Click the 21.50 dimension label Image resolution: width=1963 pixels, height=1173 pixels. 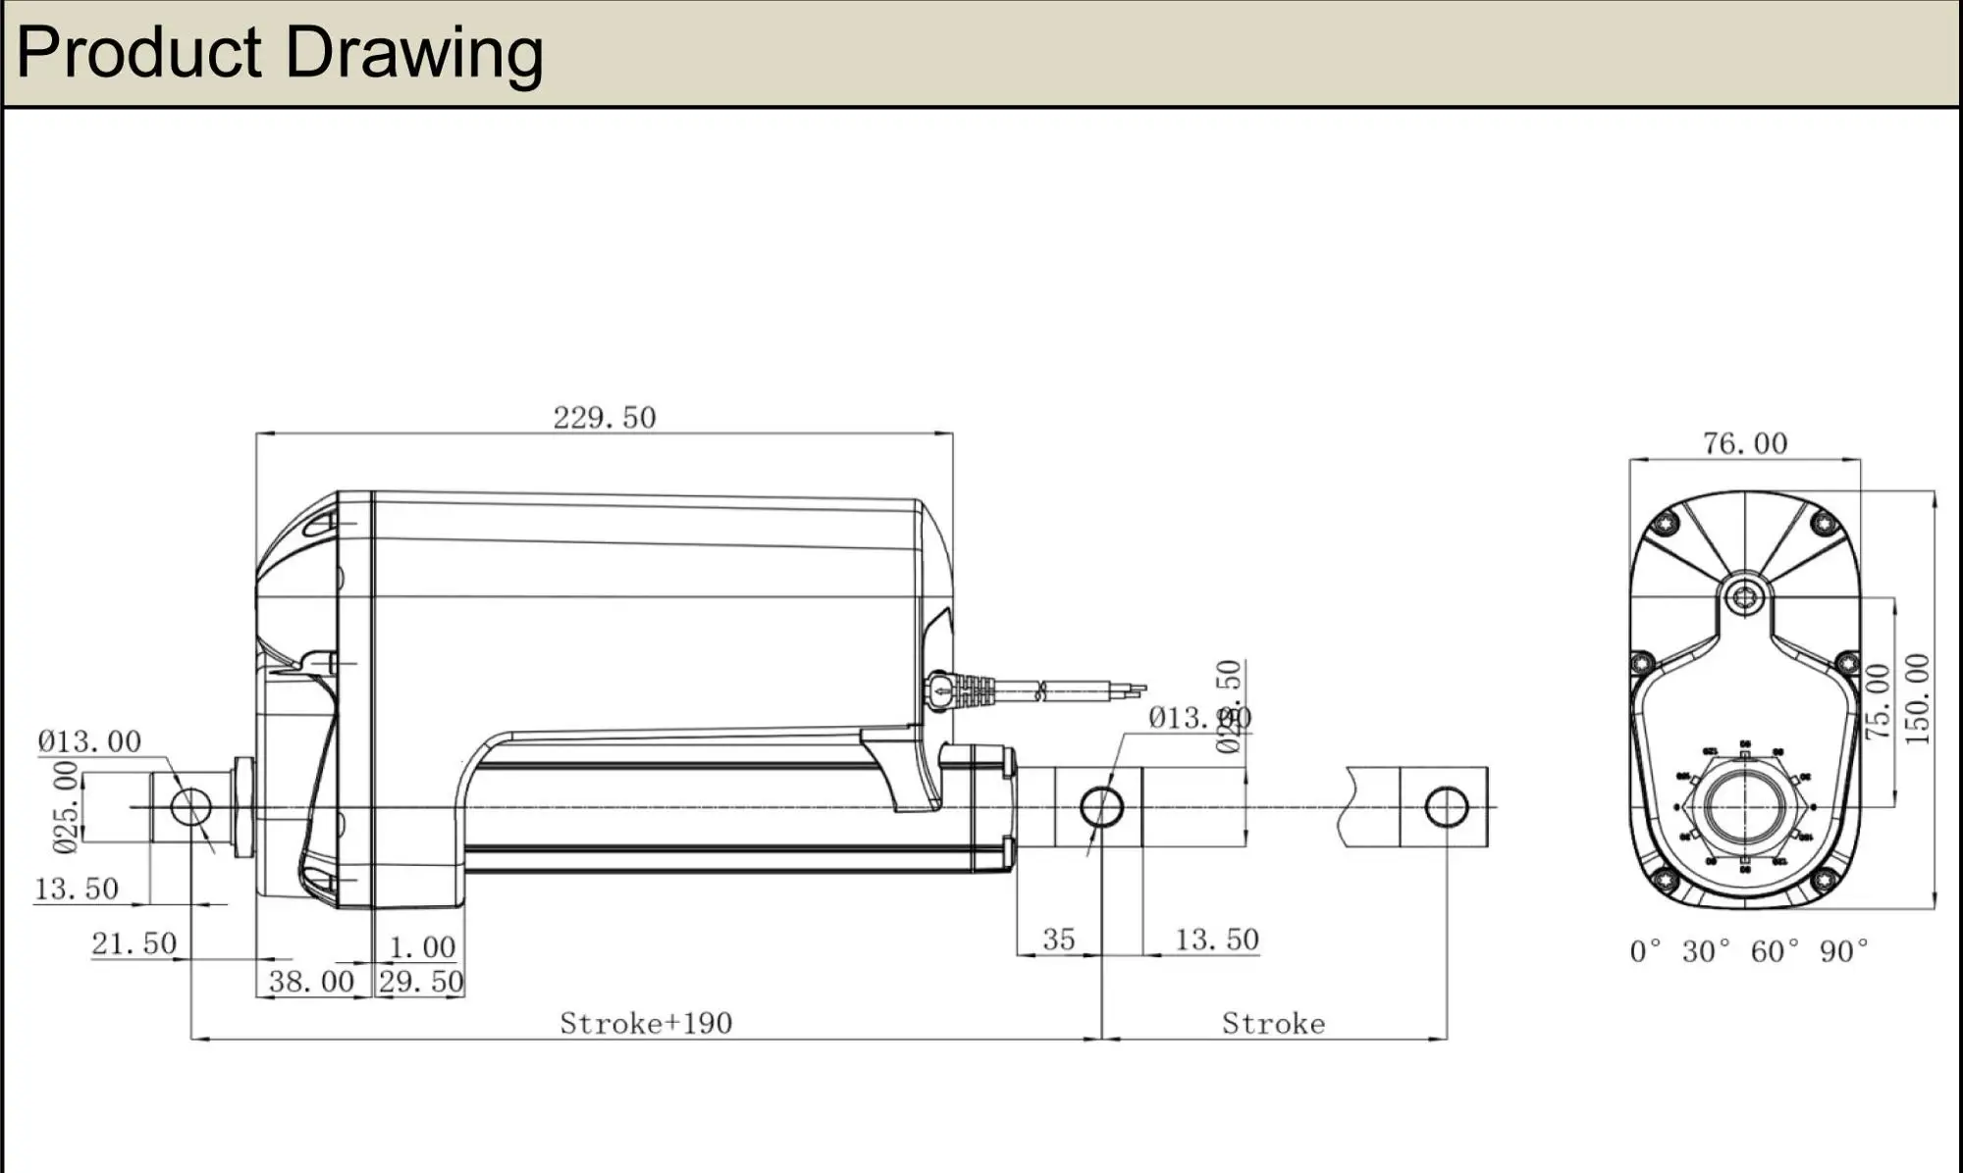[133, 943]
